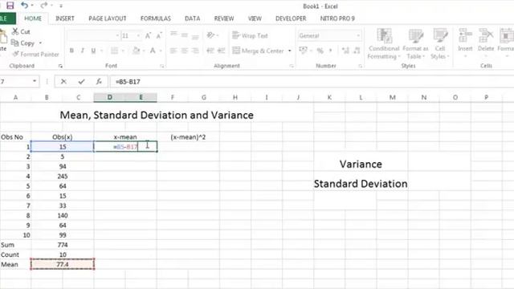Enable Wrap Text

point(250,35)
